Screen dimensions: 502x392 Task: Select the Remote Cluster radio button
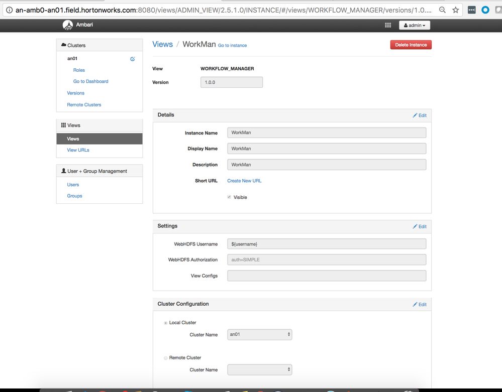pos(165,358)
